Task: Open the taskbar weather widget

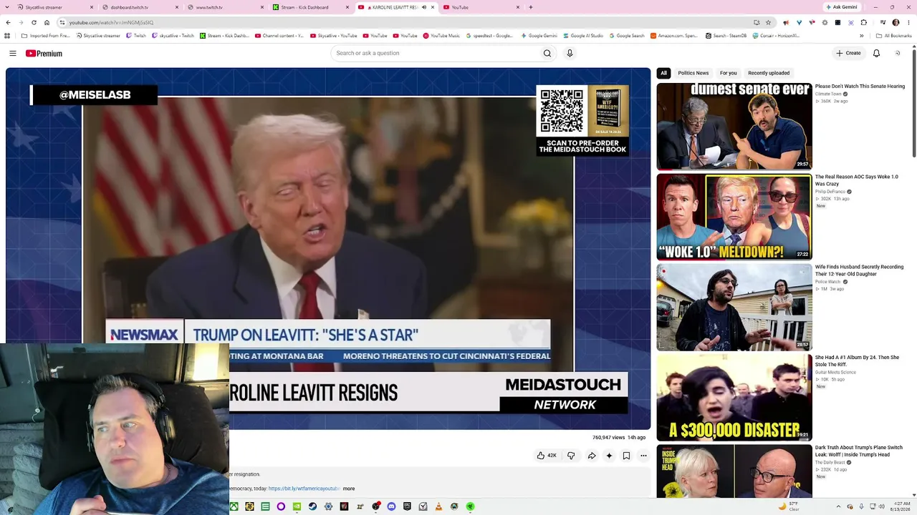Action: tap(789, 506)
